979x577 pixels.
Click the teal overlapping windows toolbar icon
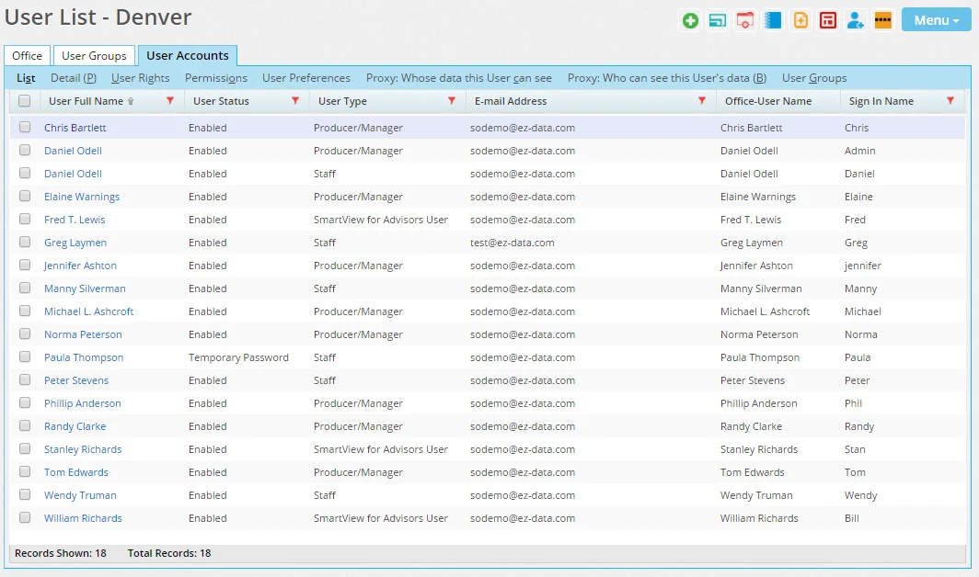click(718, 20)
